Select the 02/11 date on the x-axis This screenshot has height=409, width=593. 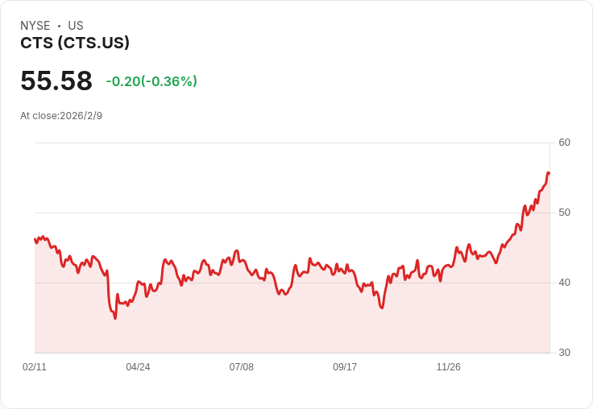[35, 367]
